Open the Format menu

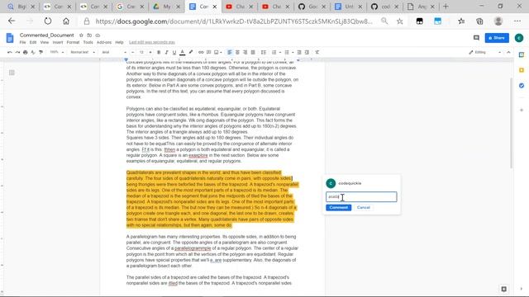point(73,42)
